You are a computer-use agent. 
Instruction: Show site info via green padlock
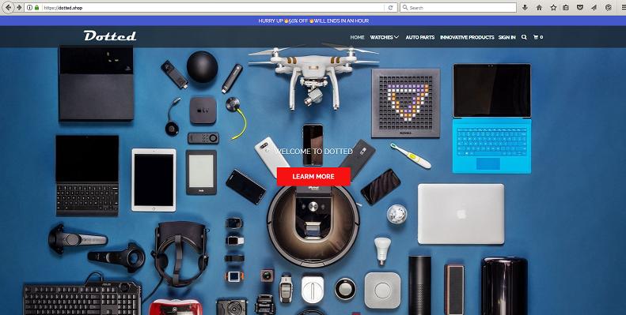click(36, 8)
